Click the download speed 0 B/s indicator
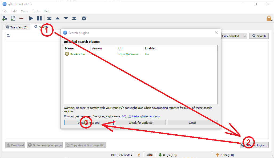274x158 pixels. (167, 155)
